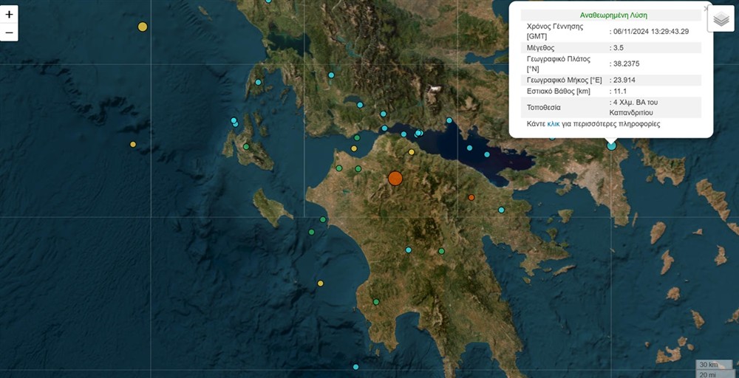Select the cyan marker at the bottom edge
The height and width of the screenshot is (378, 739).
tap(355, 367)
